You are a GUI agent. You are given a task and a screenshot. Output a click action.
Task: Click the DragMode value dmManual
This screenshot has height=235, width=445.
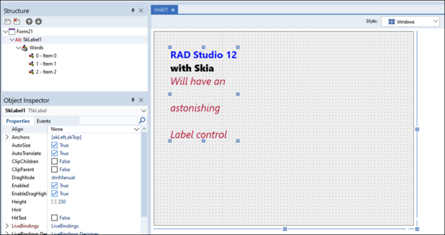(x=63, y=178)
